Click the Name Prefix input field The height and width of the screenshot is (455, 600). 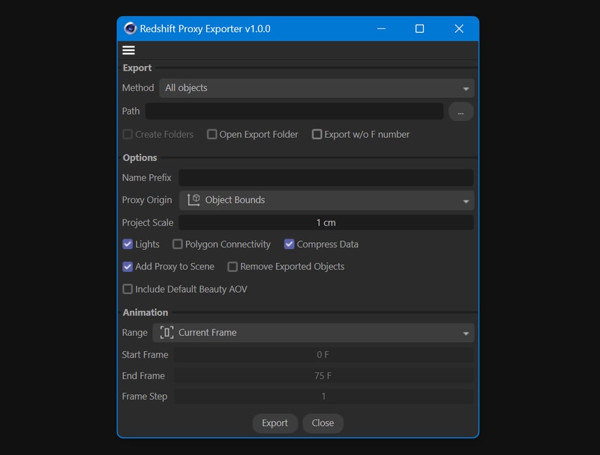[x=326, y=178]
